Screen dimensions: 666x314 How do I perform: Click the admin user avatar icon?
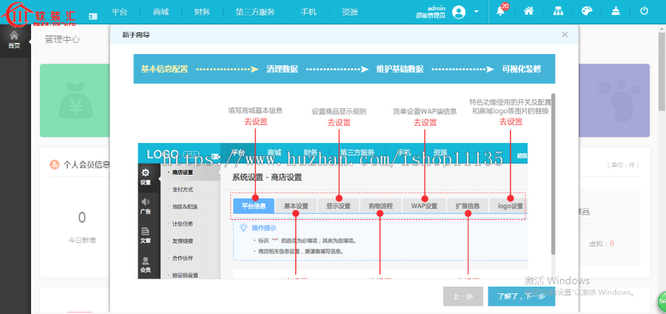coord(459,12)
